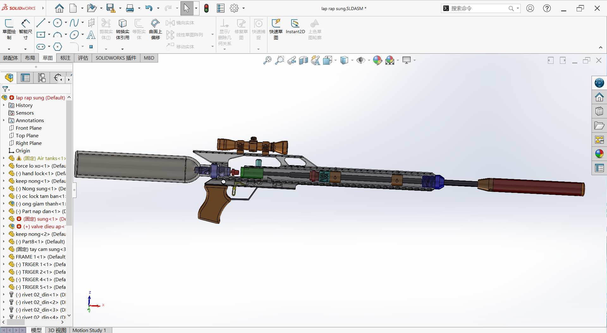607x333 pixels.
Task: Open the Options gear dropdown arrow
Action: 243,8
